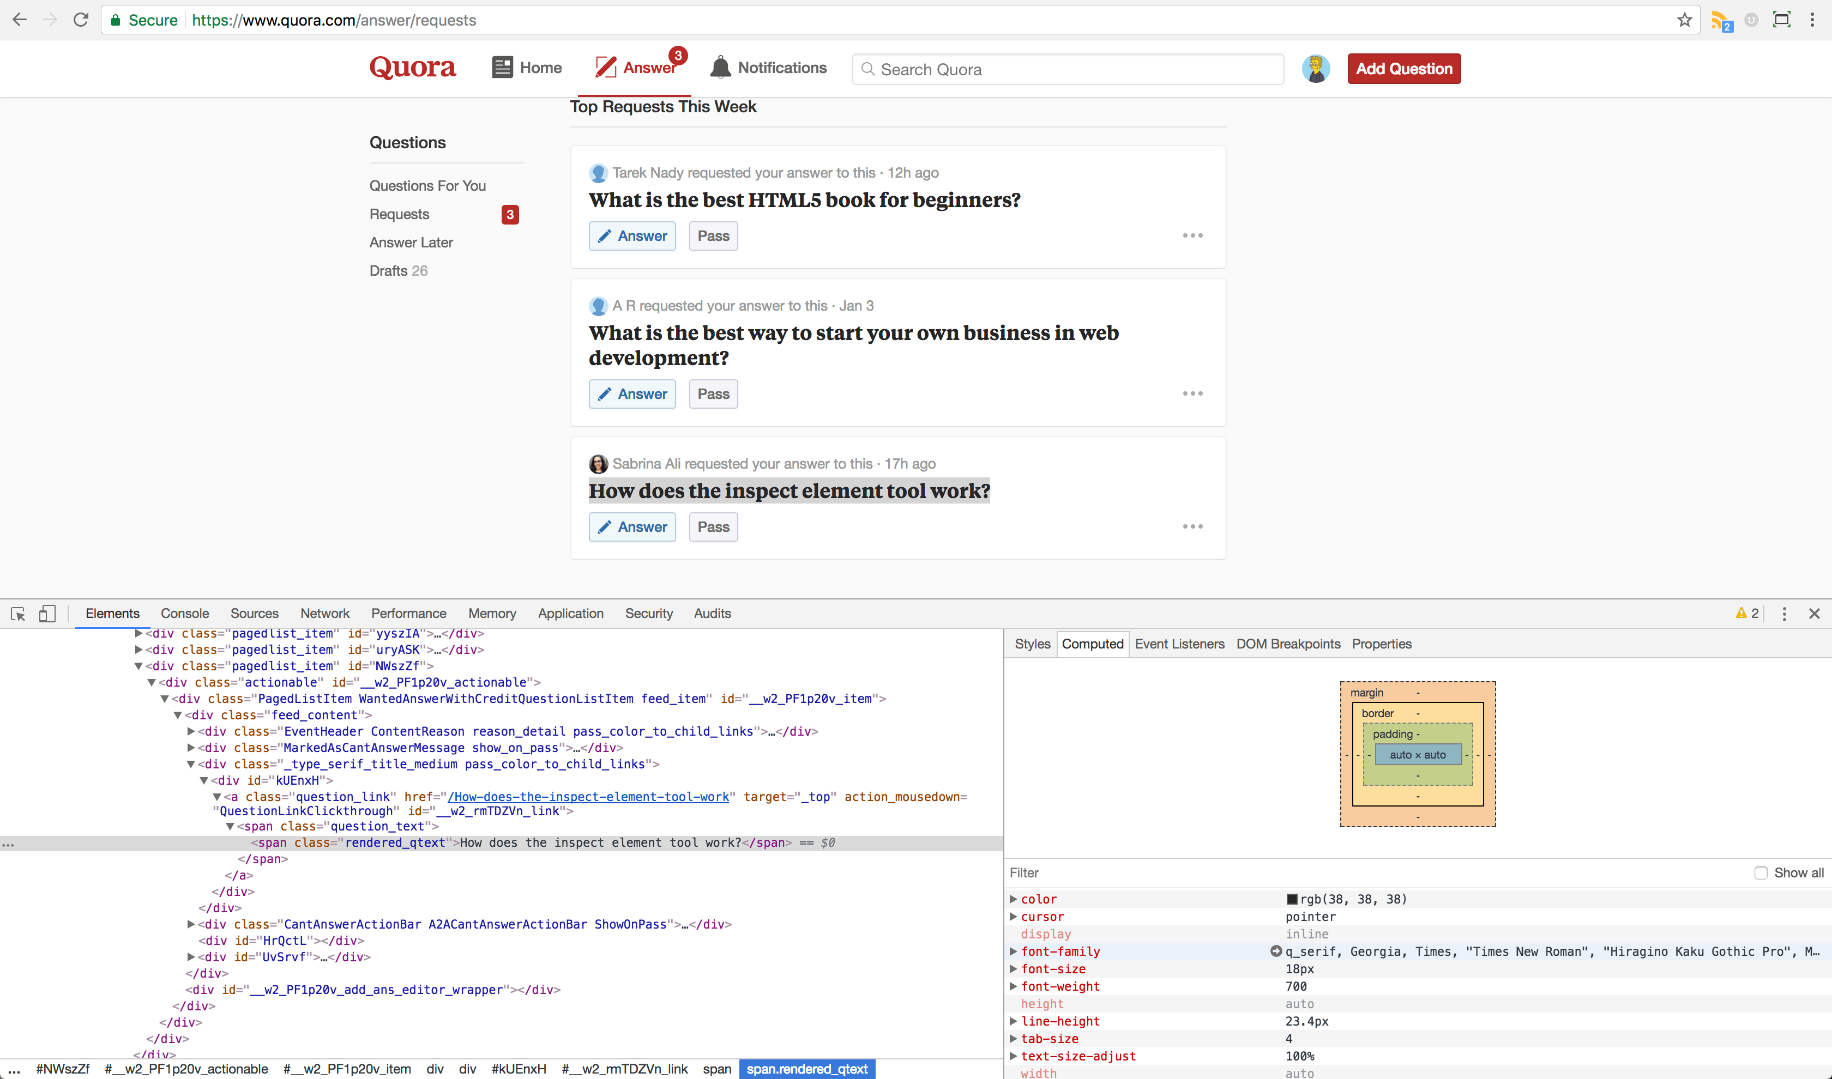Viewport: 1832px width, 1079px height.
Task: Open DevTools three-dot customize menu
Action: click(1783, 614)
